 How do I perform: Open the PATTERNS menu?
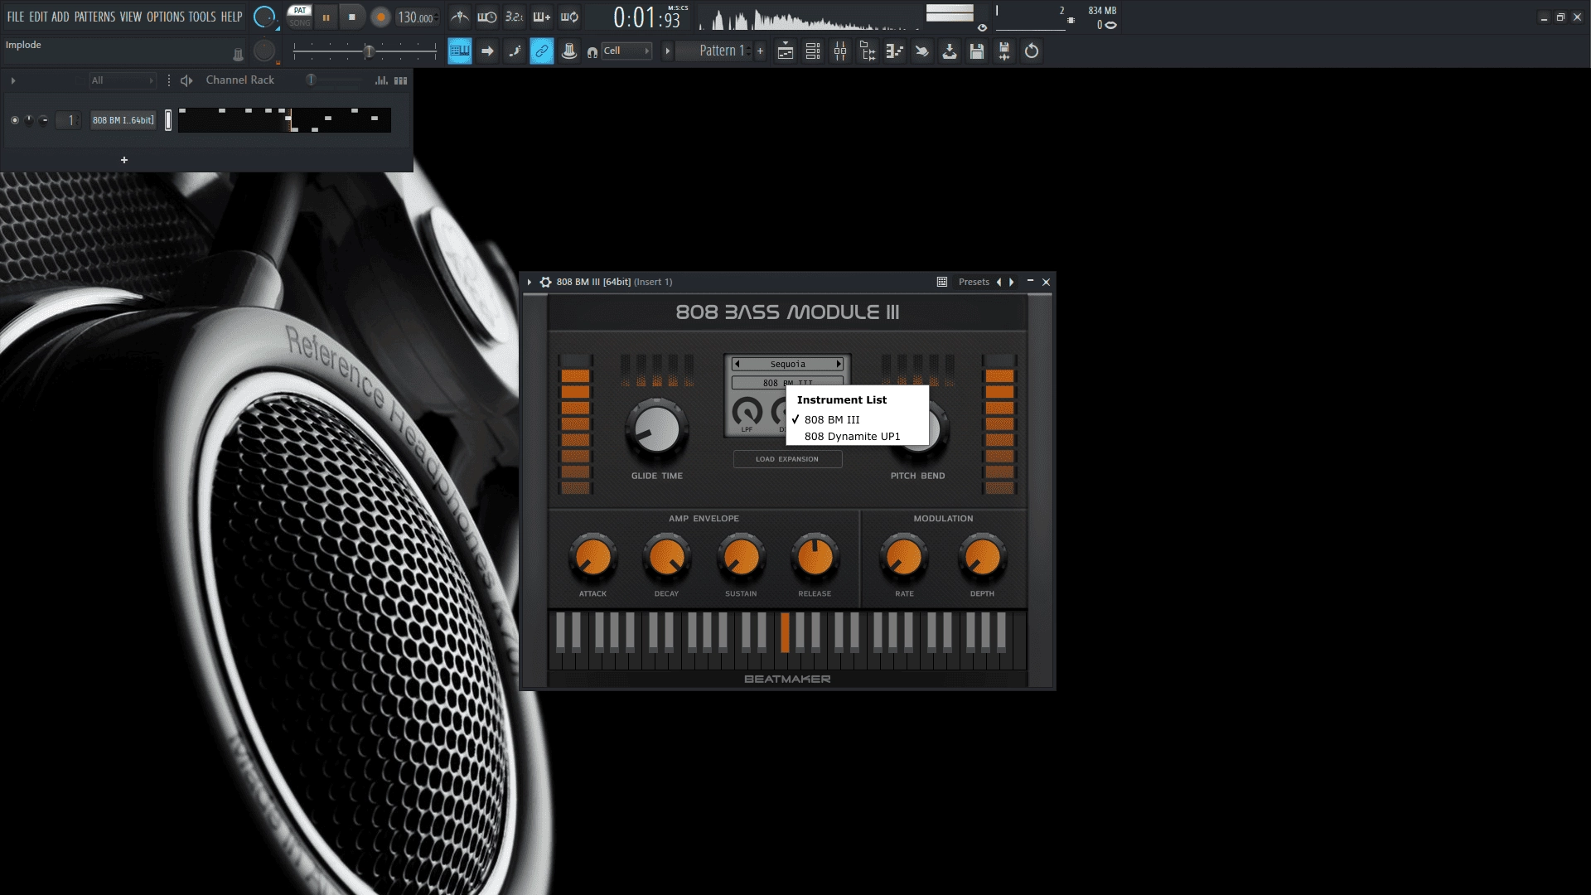[94, 17]
